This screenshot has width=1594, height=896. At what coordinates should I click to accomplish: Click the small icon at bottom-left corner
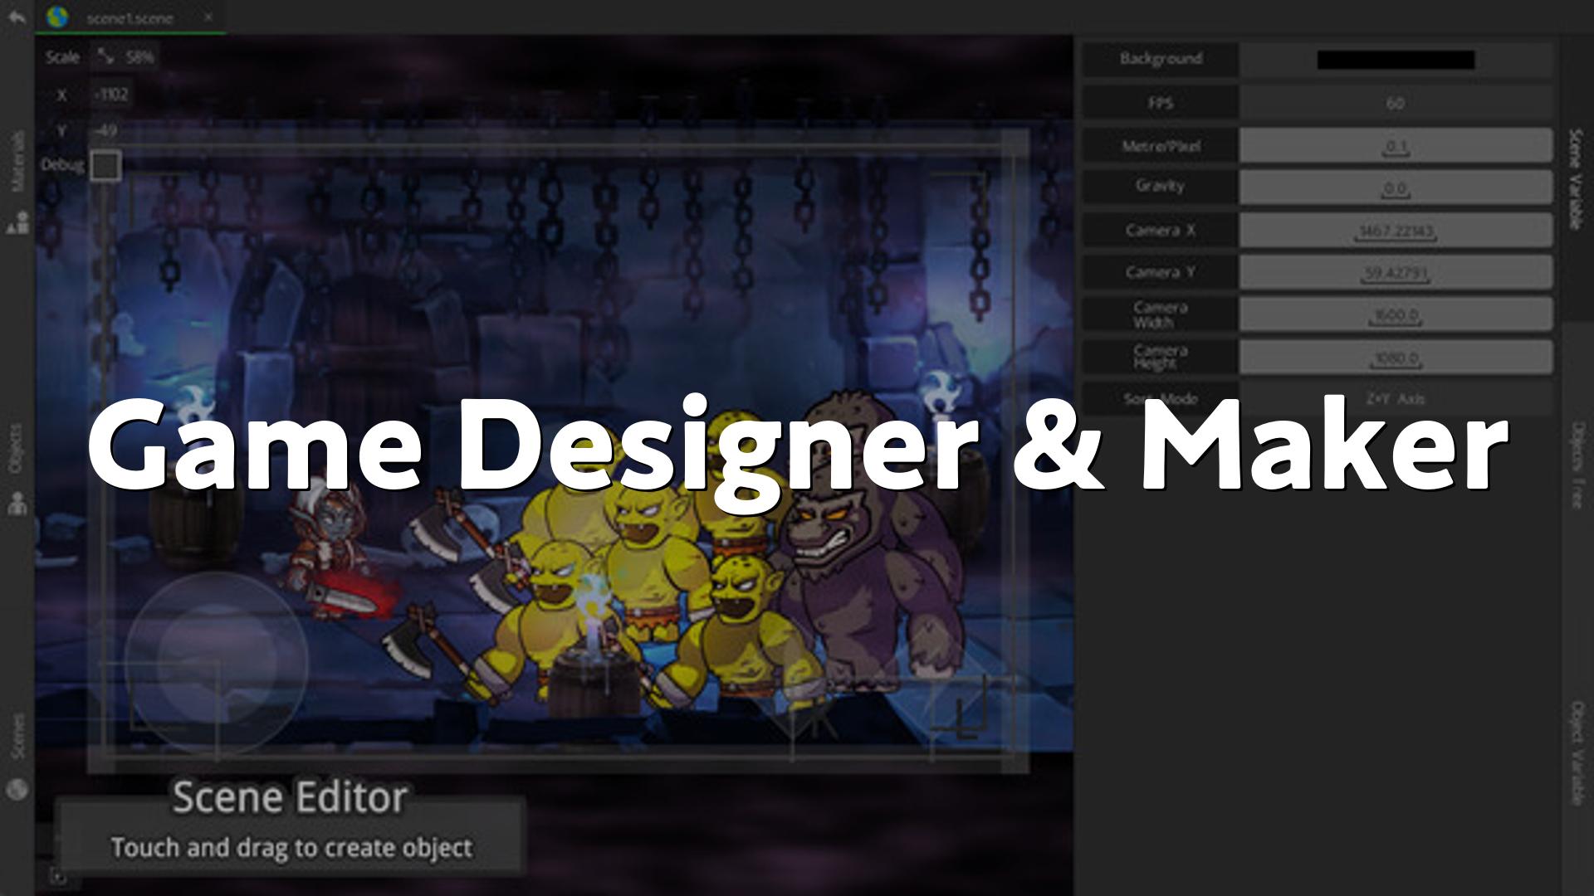(x=57, y=876)
